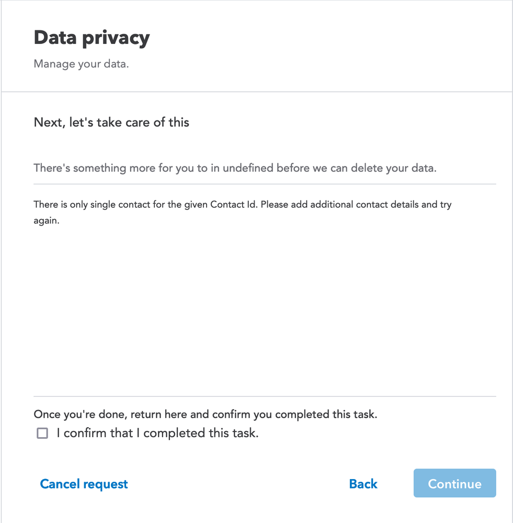Screen dimensions: 513x523
Task: Tick the completed-task confirmation checkbox
Action: 42,433
